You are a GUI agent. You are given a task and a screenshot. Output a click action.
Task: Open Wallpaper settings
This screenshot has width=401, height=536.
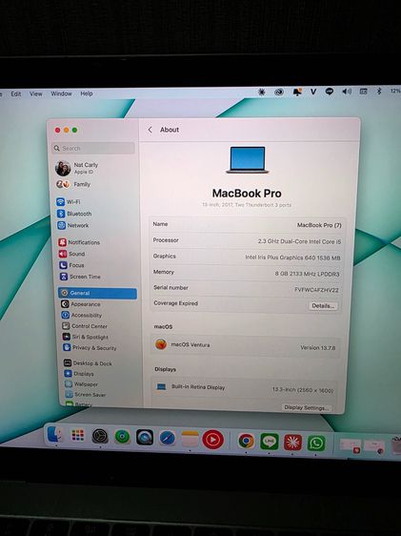coord(81,384)
